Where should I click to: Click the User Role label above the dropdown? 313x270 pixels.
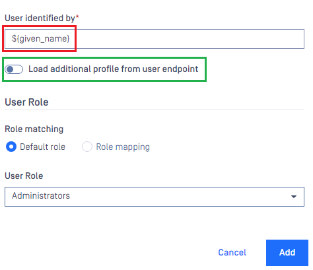(x=24, y=176)
